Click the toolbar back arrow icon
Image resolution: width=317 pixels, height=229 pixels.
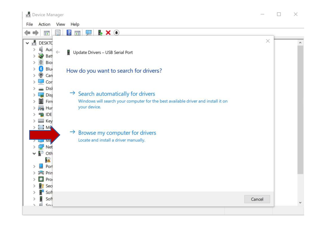(27, 33)
